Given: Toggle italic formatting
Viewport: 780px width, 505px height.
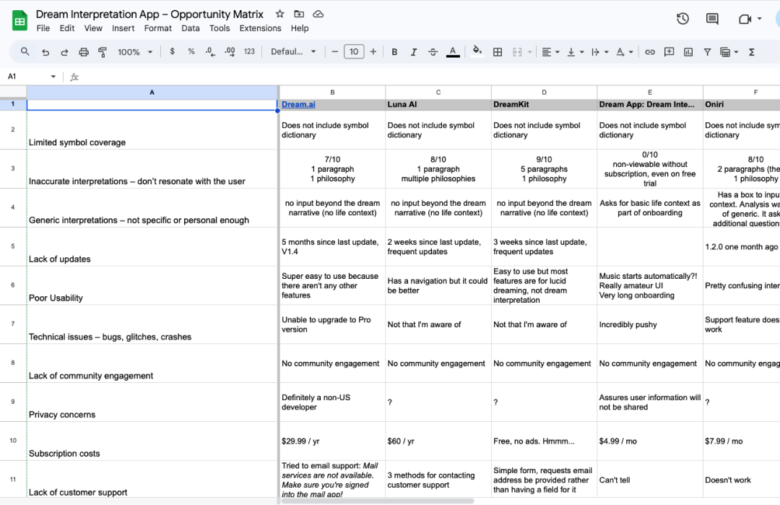Looking at the screenshot, I should pyautogui.click(x=413, y=52).
